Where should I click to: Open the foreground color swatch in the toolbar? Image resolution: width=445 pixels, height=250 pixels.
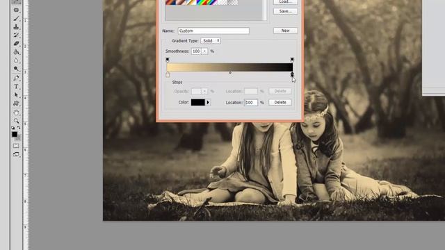15,134
